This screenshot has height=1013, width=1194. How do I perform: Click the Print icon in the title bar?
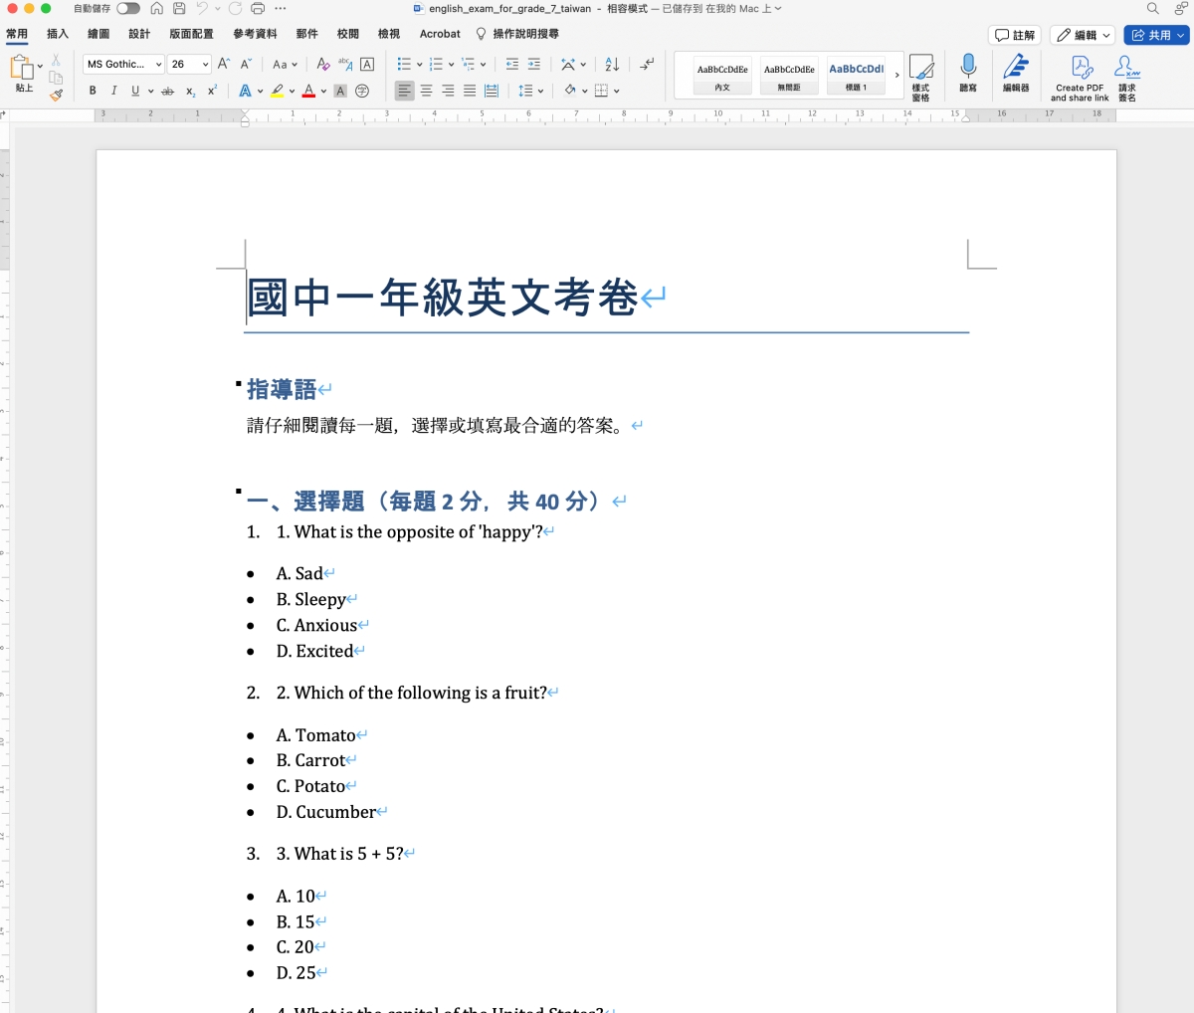[x=258, y=9]
